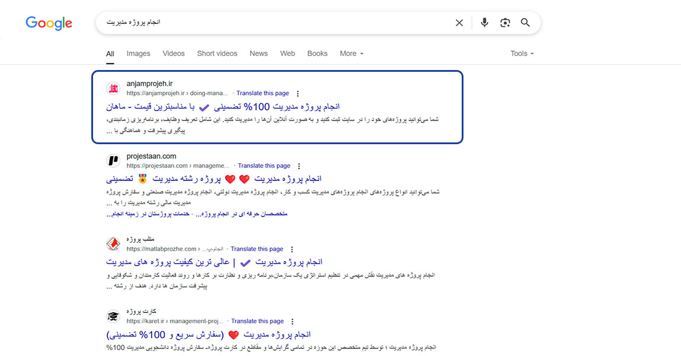Click the Google logo

[49, 23]
